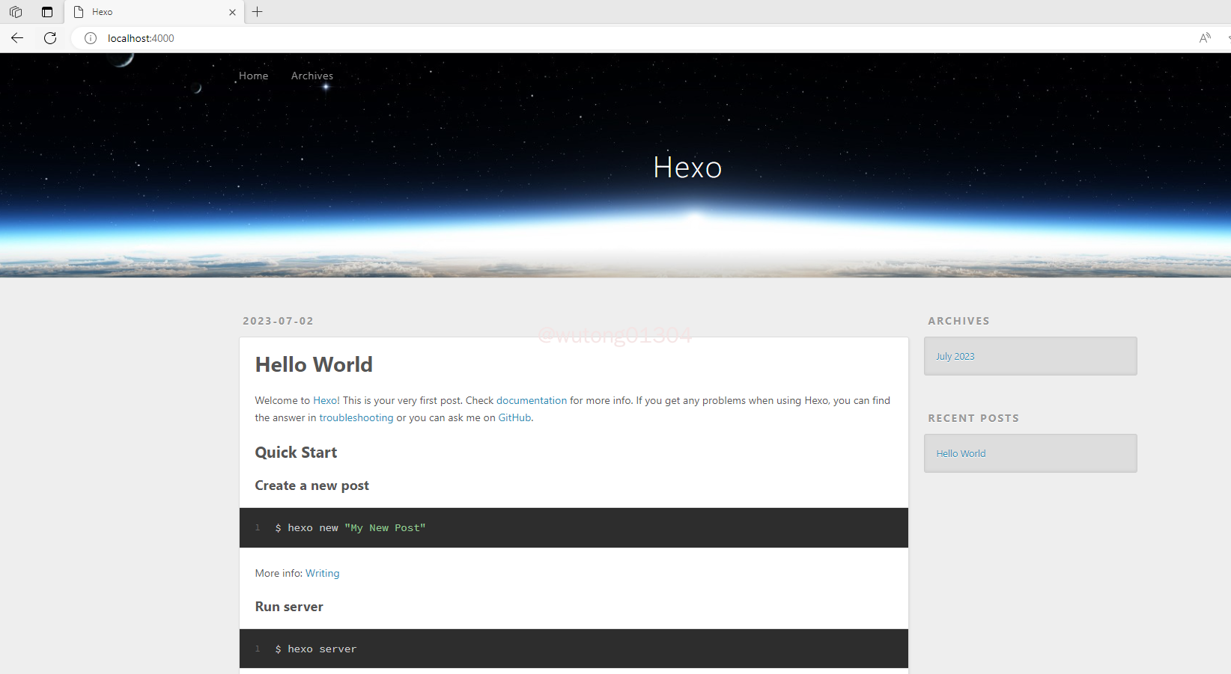Open the workspaces icon in title bar
This screenshot has height=674, width=1231.
click(x=16, y=12)
